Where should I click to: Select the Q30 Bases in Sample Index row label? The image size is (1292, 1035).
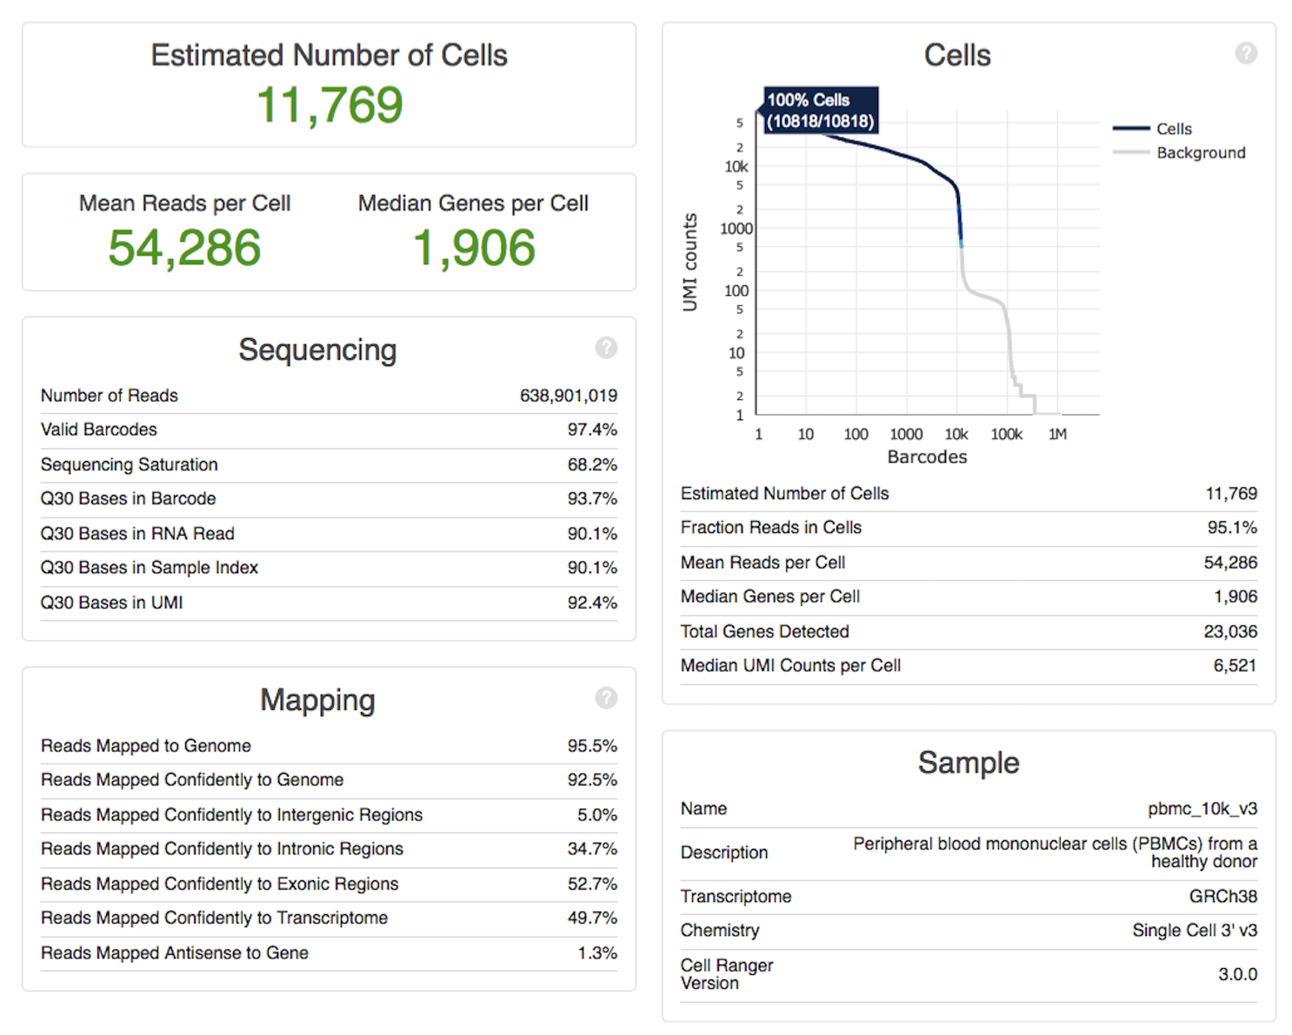[150, 567]
